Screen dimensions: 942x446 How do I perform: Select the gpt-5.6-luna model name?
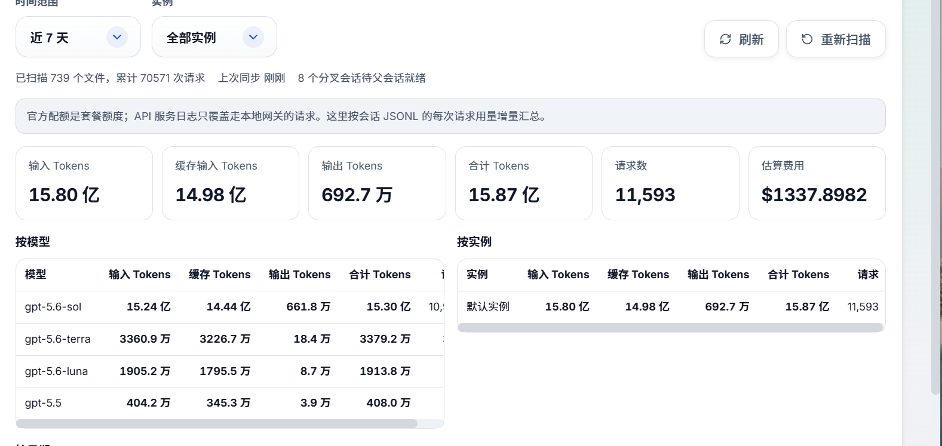coord(57,371)
